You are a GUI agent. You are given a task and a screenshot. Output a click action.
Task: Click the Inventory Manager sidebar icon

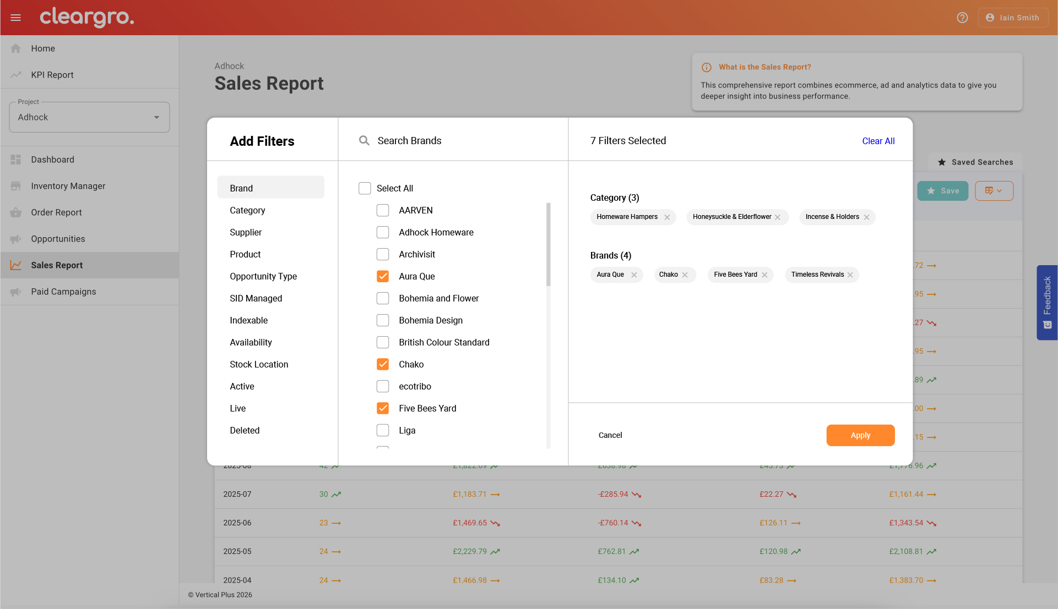point(16,186)
